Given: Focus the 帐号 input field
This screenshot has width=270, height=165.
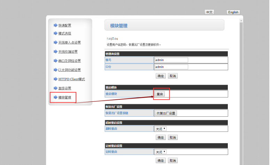Looking at the screenshot, I should [x=171, y=60].
